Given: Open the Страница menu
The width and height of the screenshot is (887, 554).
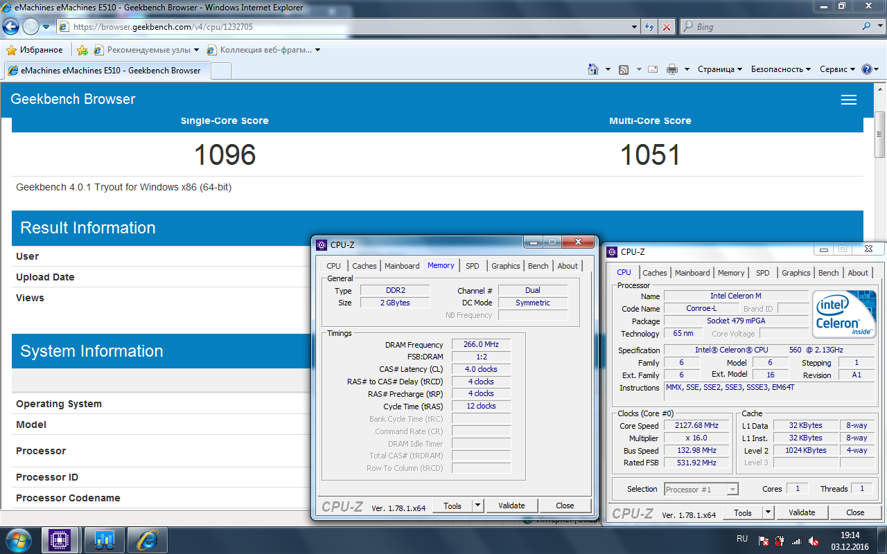Looking at the screenshot, I should pyautogui.click(x=719, y=69).
